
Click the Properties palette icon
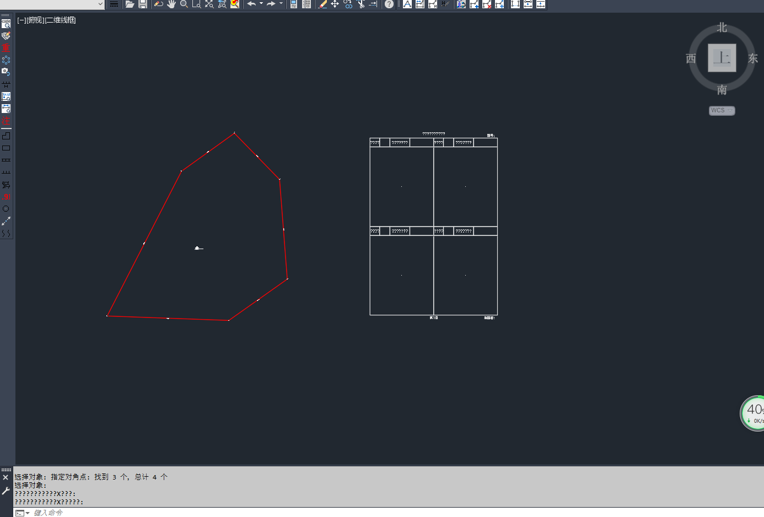[294, 4]
